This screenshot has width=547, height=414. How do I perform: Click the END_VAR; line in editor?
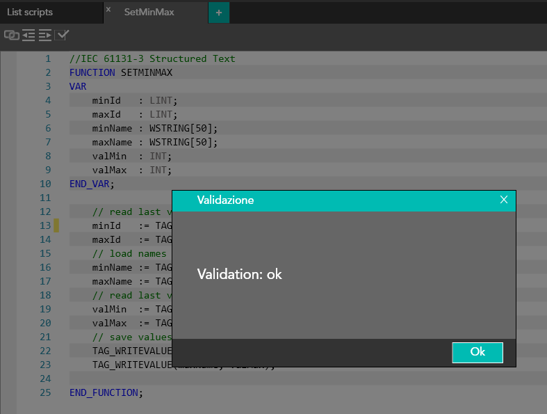[x=92, y=184]
